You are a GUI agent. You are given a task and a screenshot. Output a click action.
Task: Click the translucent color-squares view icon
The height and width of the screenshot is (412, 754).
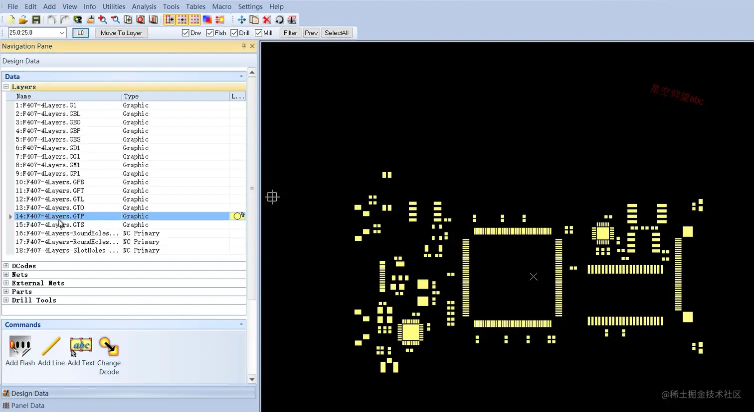207,19
